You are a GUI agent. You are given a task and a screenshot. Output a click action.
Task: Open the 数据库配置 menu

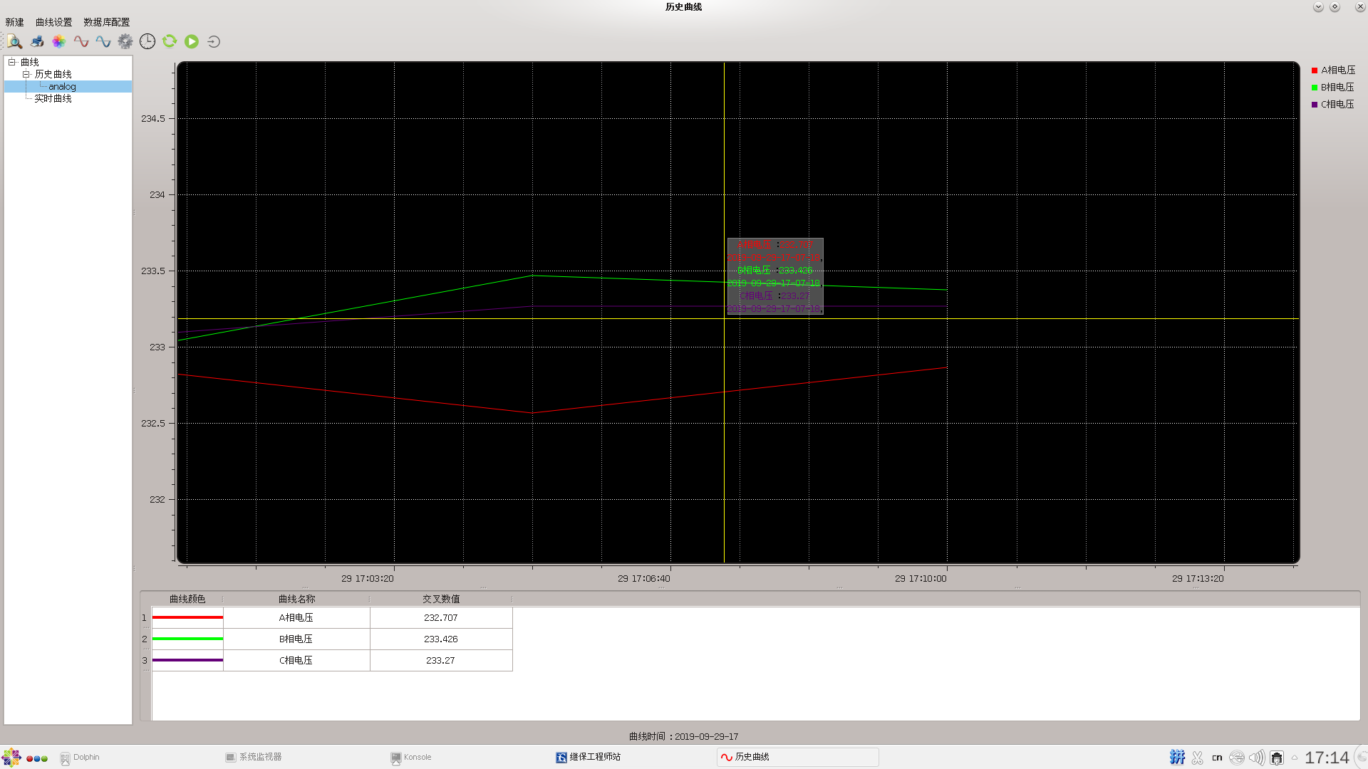coord(106,22)
